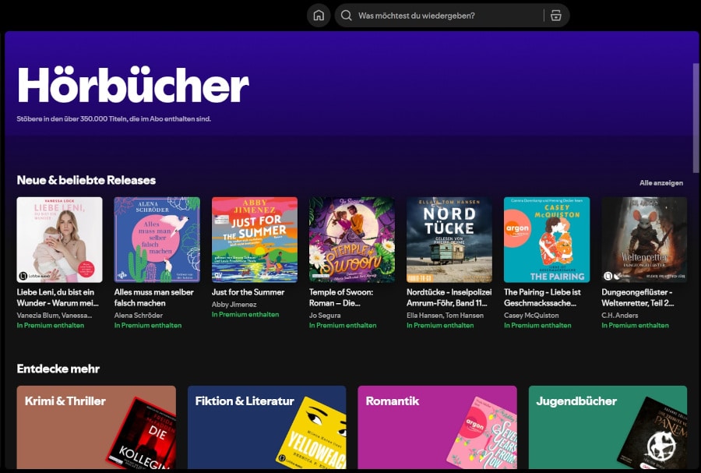Open 'Temple of Swoon' cover art
Image resolution: width=701 pixels, height=473 pixels.
pos(352,240)
